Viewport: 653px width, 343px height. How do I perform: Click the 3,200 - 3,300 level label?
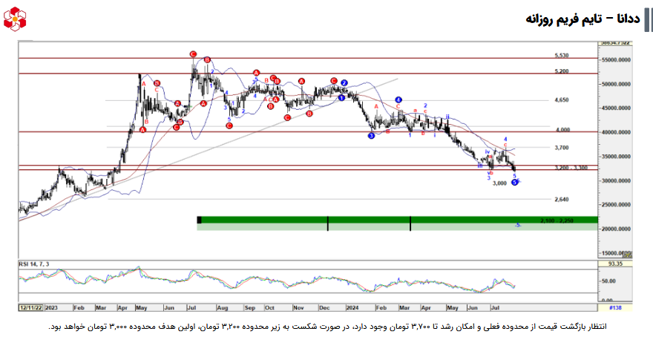(571, 168)
